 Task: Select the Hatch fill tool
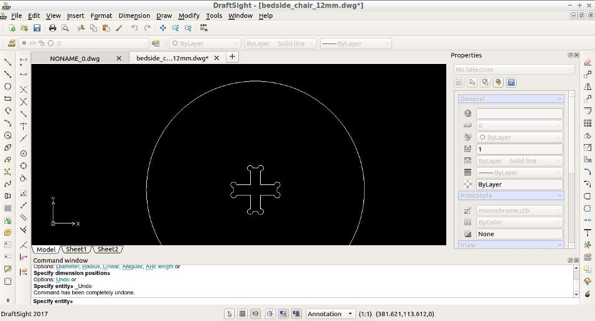(7, 208)
